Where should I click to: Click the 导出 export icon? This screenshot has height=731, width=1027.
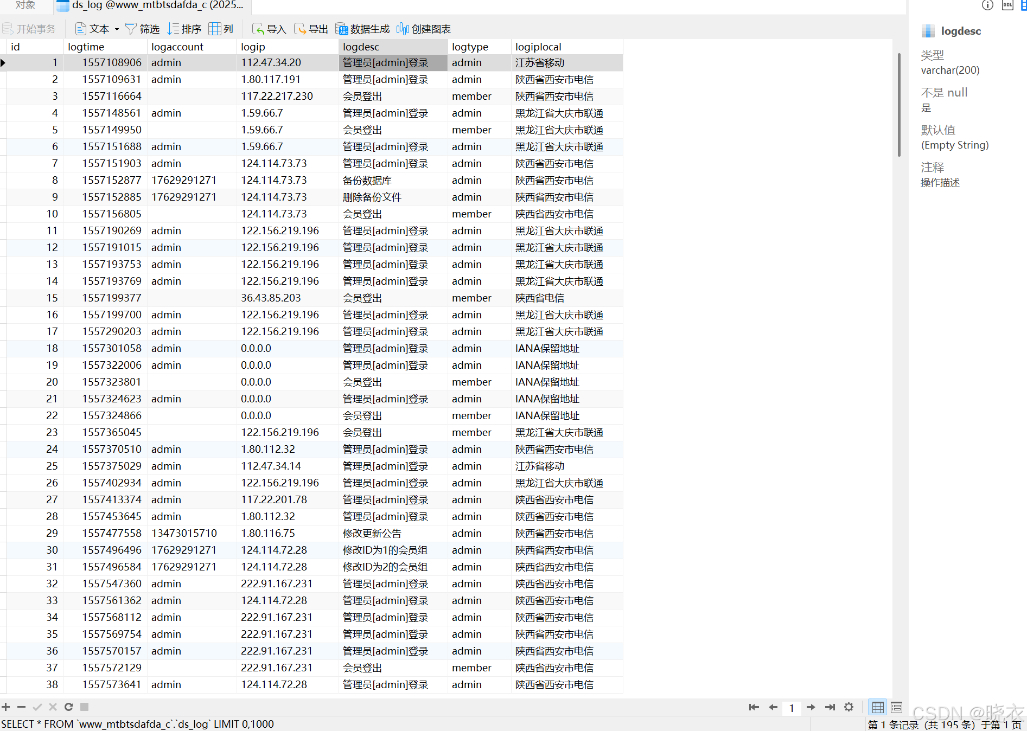(300, 29)
